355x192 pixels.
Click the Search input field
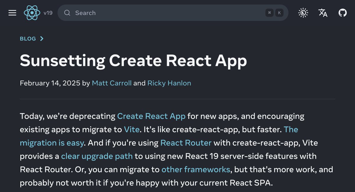click(x=173, y=13)
